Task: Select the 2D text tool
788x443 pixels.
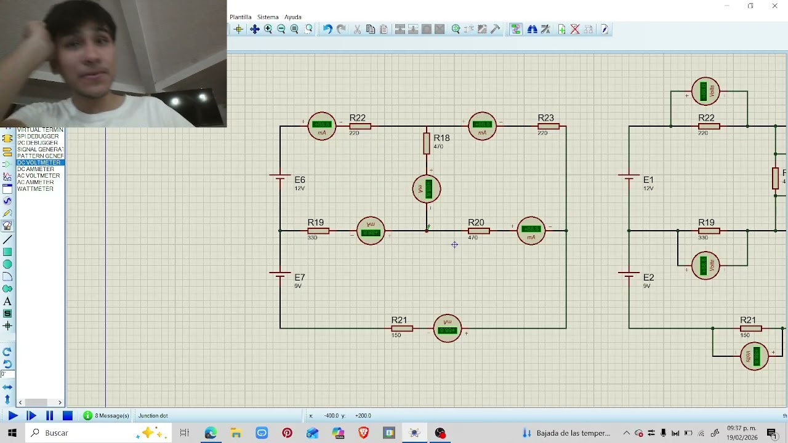Action: point(7,301)
